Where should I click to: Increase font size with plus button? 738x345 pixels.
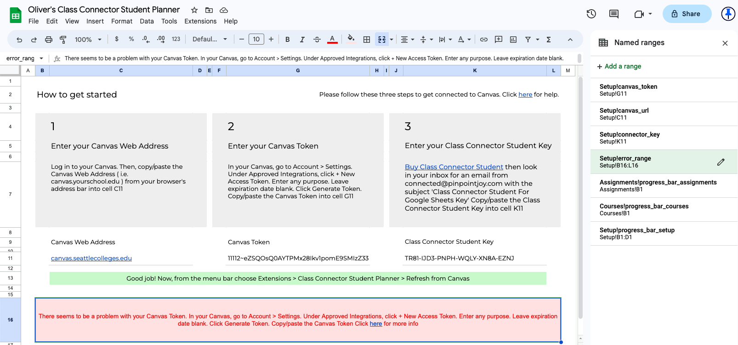(271, 39)
